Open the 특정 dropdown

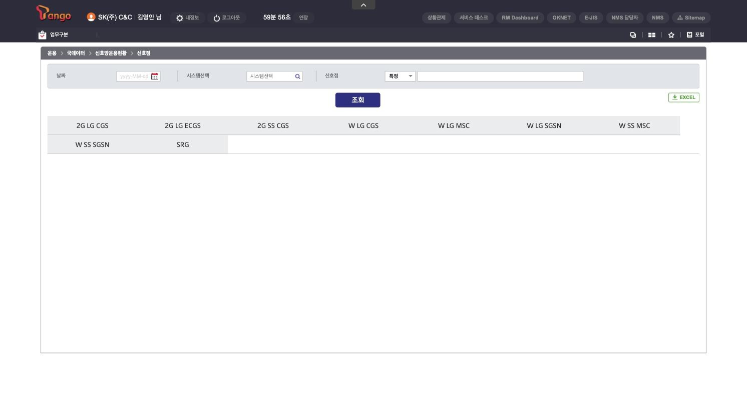(x=400, y=76)
